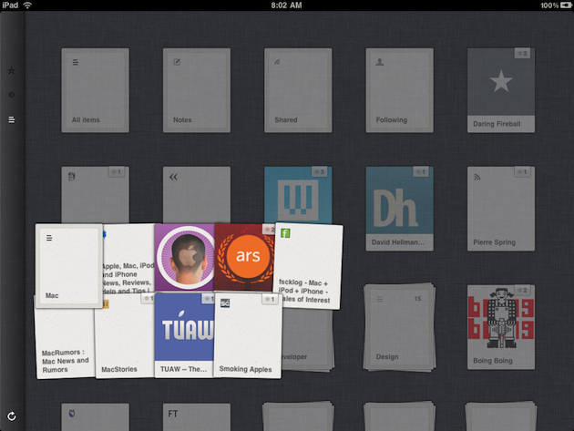Screen dimensions: 574x431
Task: Open the Ars Technica feed tile
Action: coord(244,257)
